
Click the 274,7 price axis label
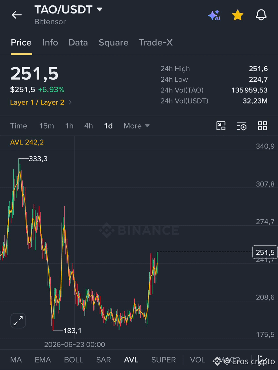(x=265, y=222)
